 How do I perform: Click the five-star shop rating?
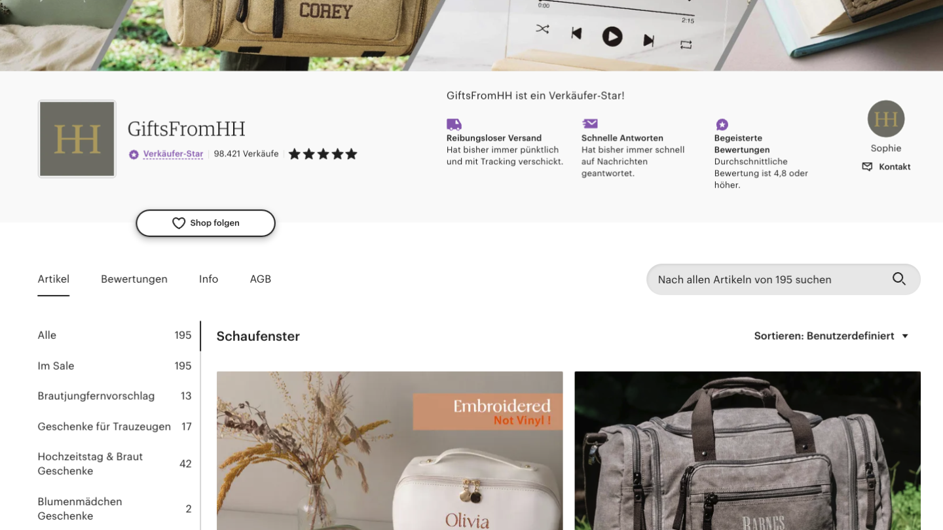click(323, 154)
